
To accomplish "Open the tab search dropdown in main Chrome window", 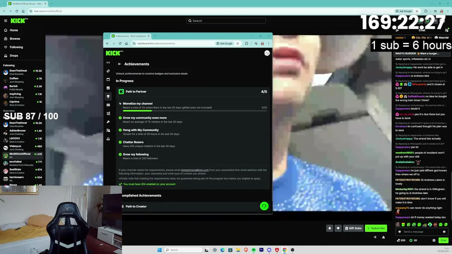I will point(4,4).
